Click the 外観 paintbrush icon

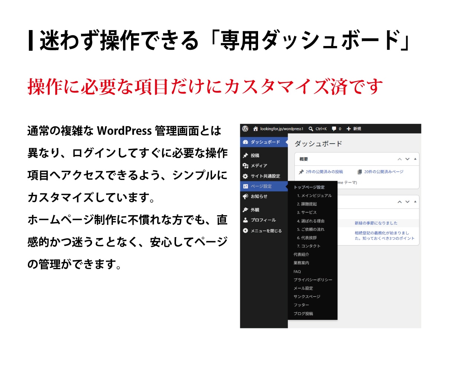pyautogui.click(x=245, y=210)
